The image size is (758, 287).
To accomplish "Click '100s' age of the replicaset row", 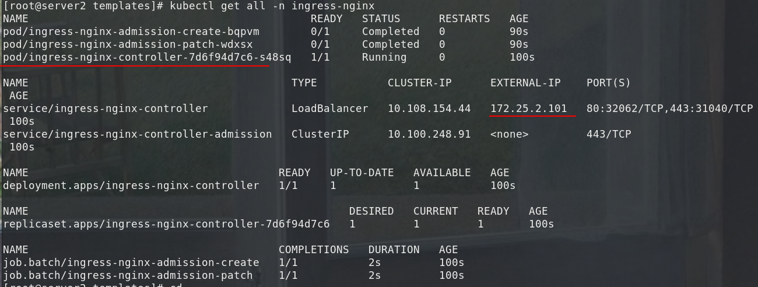I will 542,224.
